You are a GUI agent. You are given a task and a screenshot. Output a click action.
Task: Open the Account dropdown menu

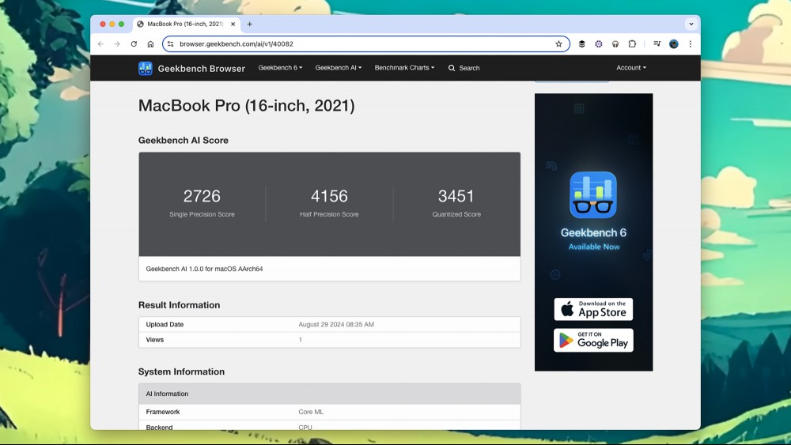click(631, 67)
